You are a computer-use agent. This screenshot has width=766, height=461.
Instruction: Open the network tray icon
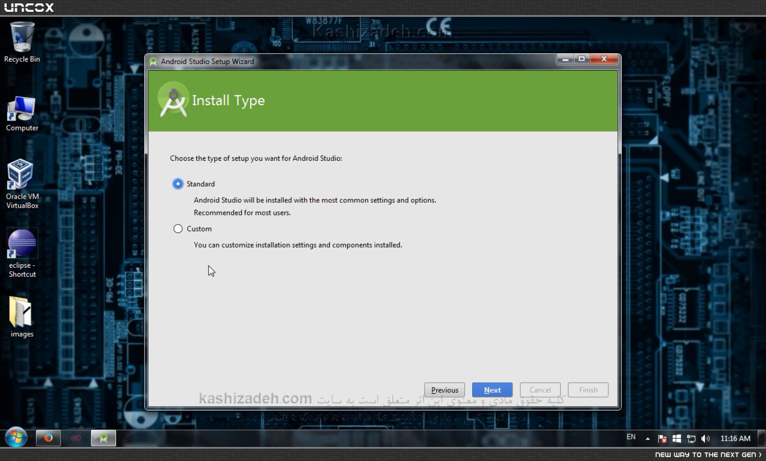point(691,439)
